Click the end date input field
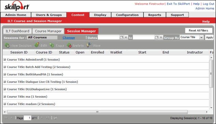Image resolution: width=216 pixels, height=124 pixels. tap(144, 37)
